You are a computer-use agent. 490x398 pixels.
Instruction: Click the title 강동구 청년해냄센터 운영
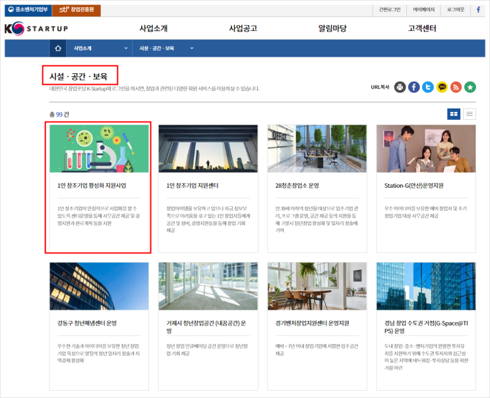pyautogui.click(x=87, y=324)
